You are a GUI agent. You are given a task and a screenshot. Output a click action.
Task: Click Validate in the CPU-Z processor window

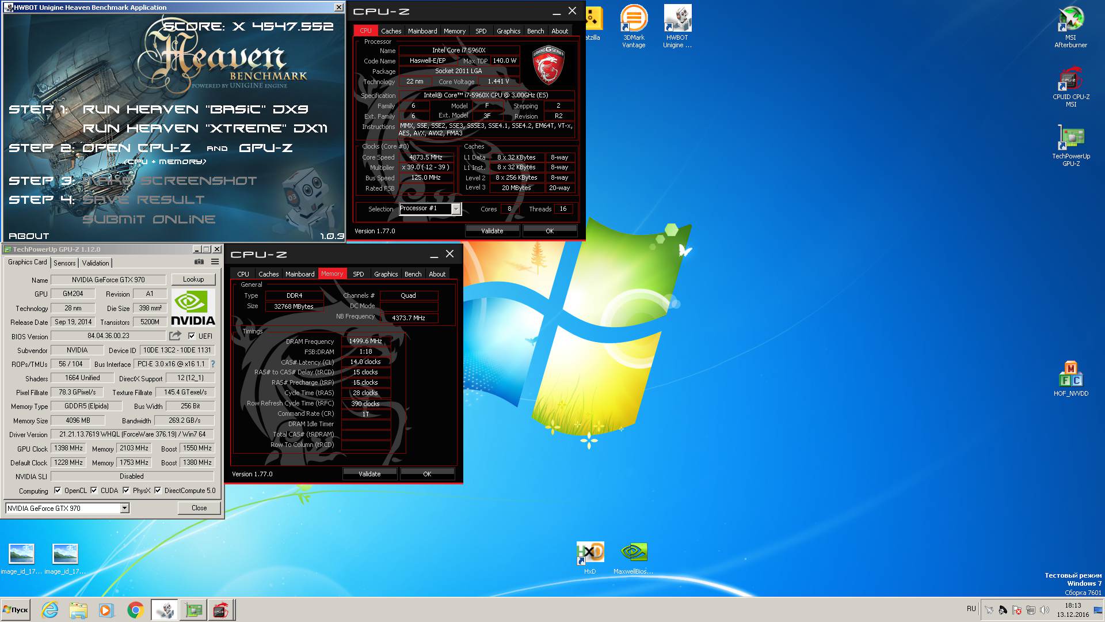[x=492, y=231]
